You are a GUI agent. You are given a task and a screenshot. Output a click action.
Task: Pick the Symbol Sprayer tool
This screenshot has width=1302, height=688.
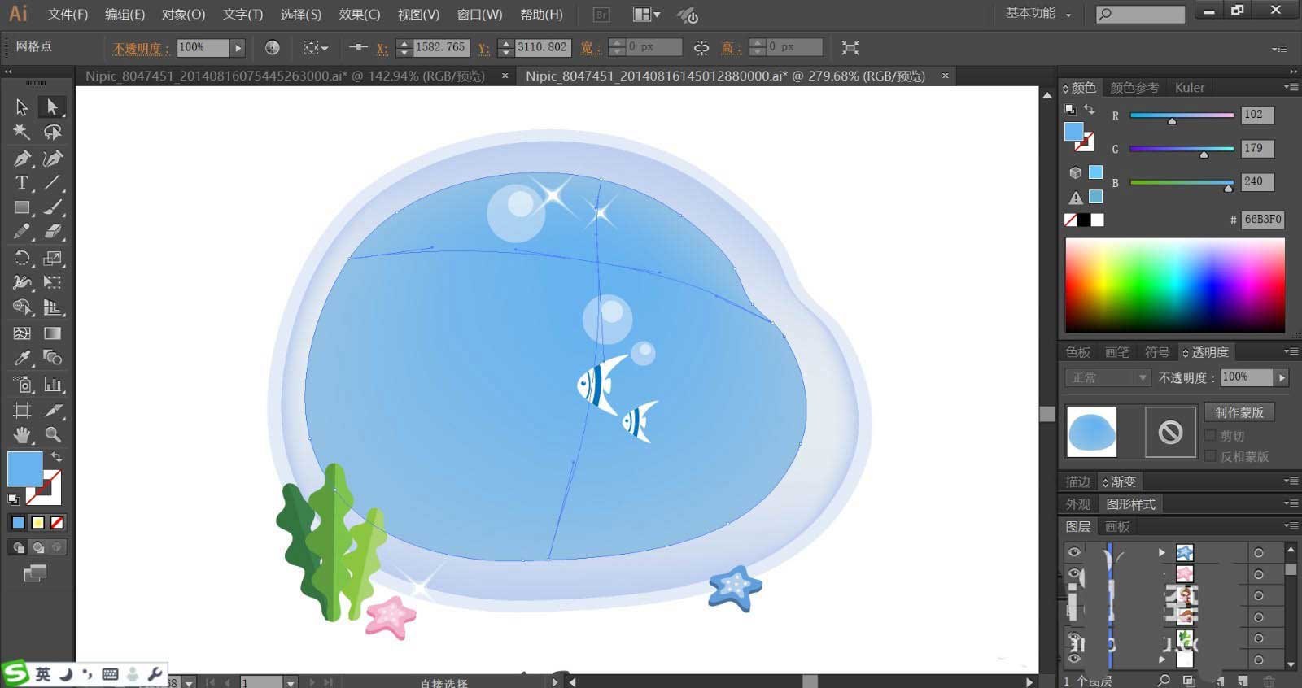22,385
